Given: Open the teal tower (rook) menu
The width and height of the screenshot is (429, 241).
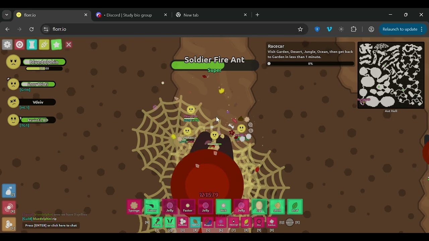Looking at the screenshot, I should pyautogui.click(x=32, y=45).
